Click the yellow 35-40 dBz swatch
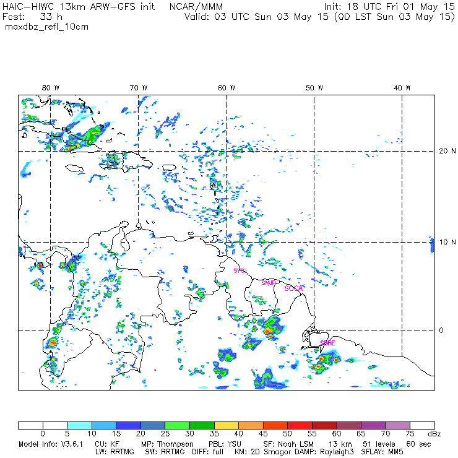 pos(227,425)
